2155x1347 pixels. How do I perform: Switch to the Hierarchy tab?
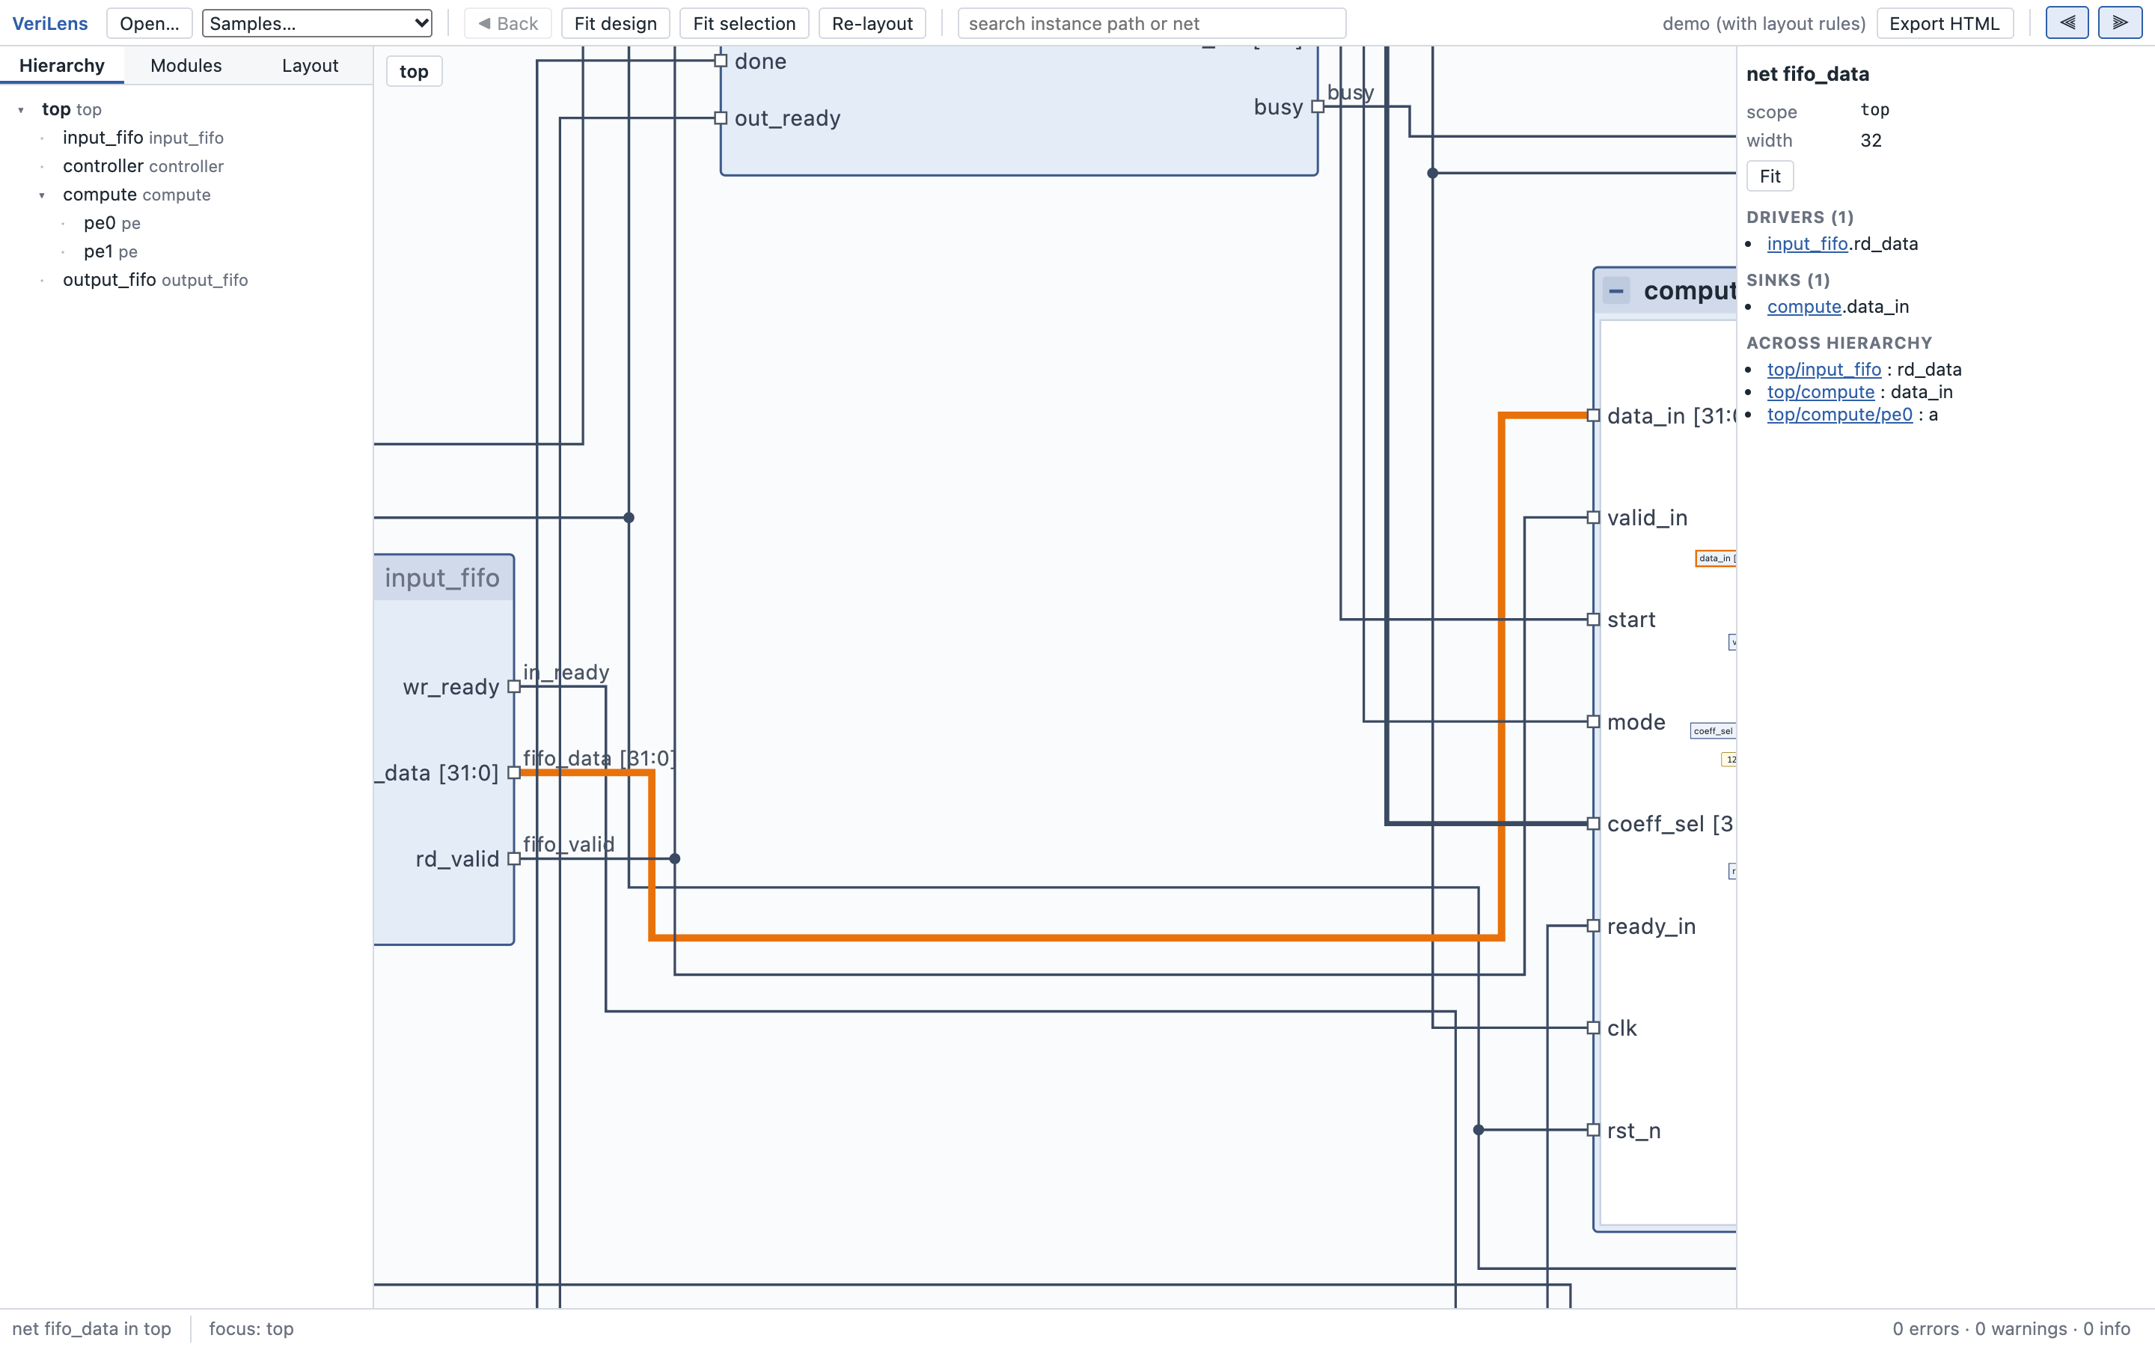coord(61,65)
